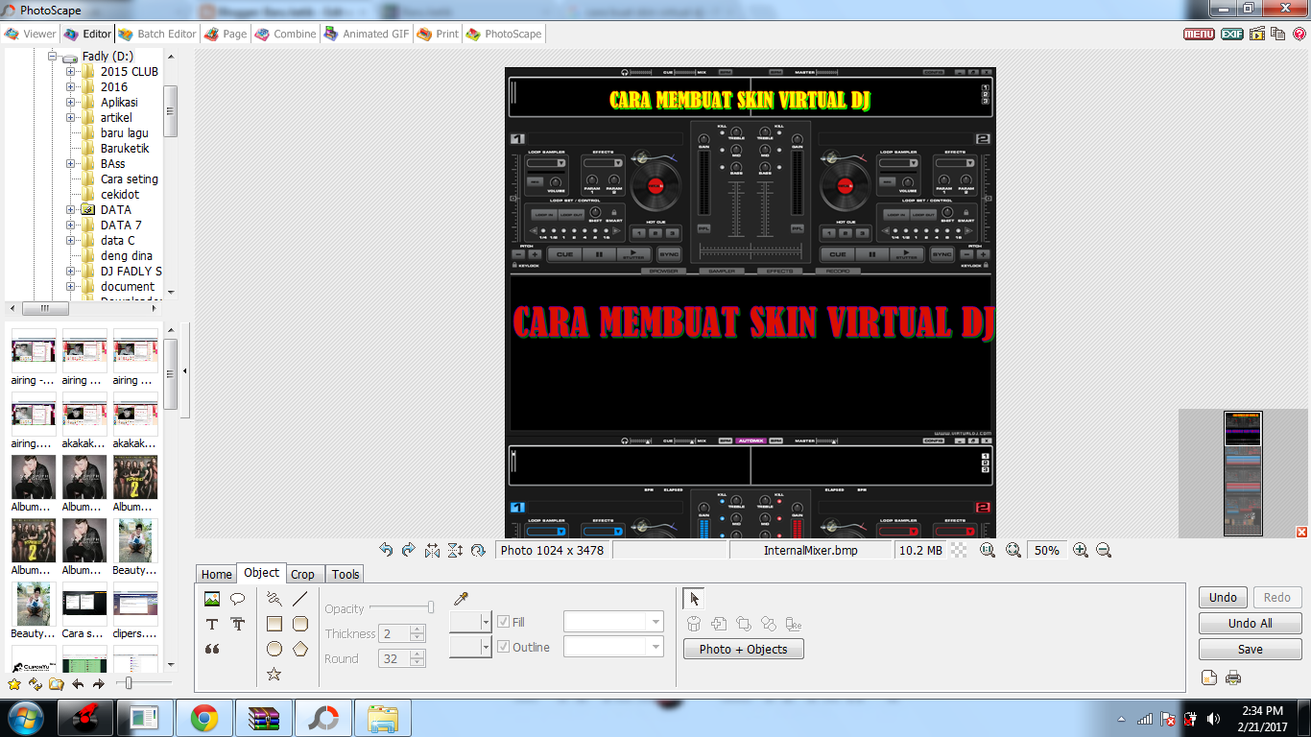Switch to the Crop tab
Screen dimensions: 1311x737
pyautogui.click(x=303, y=574)
